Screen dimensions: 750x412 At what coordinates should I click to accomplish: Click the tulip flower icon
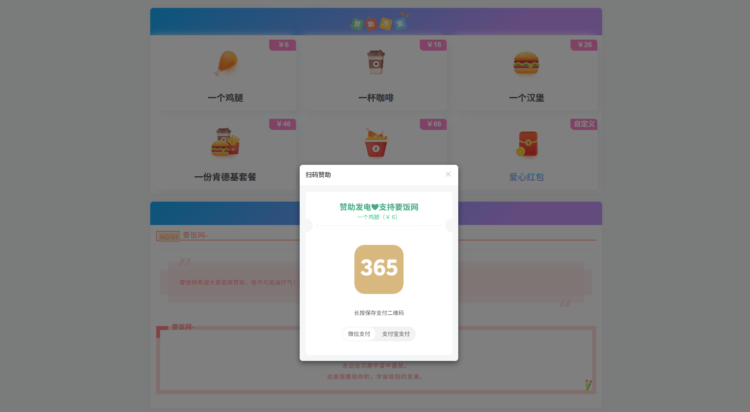(x=588, y=385)
